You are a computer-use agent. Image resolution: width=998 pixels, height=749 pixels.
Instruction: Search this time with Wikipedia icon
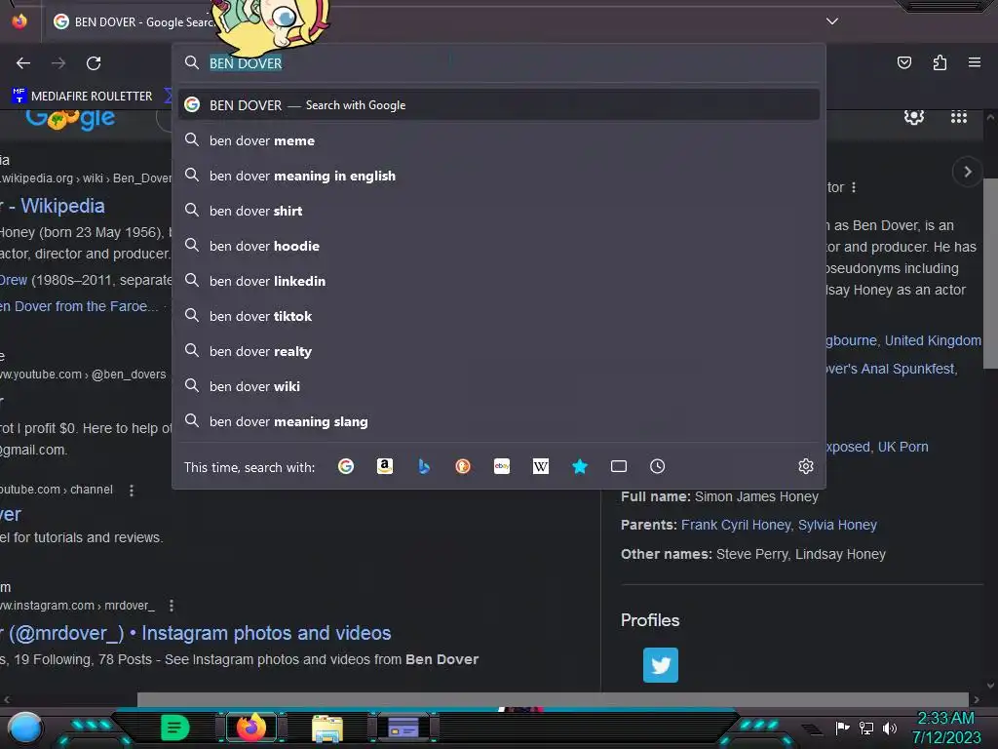(540, 466)
